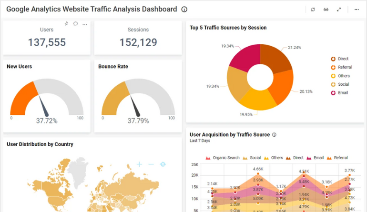This screenshot has width=367, height=212.
Task: Zoom out on the country map
Action: click(151, 164)
